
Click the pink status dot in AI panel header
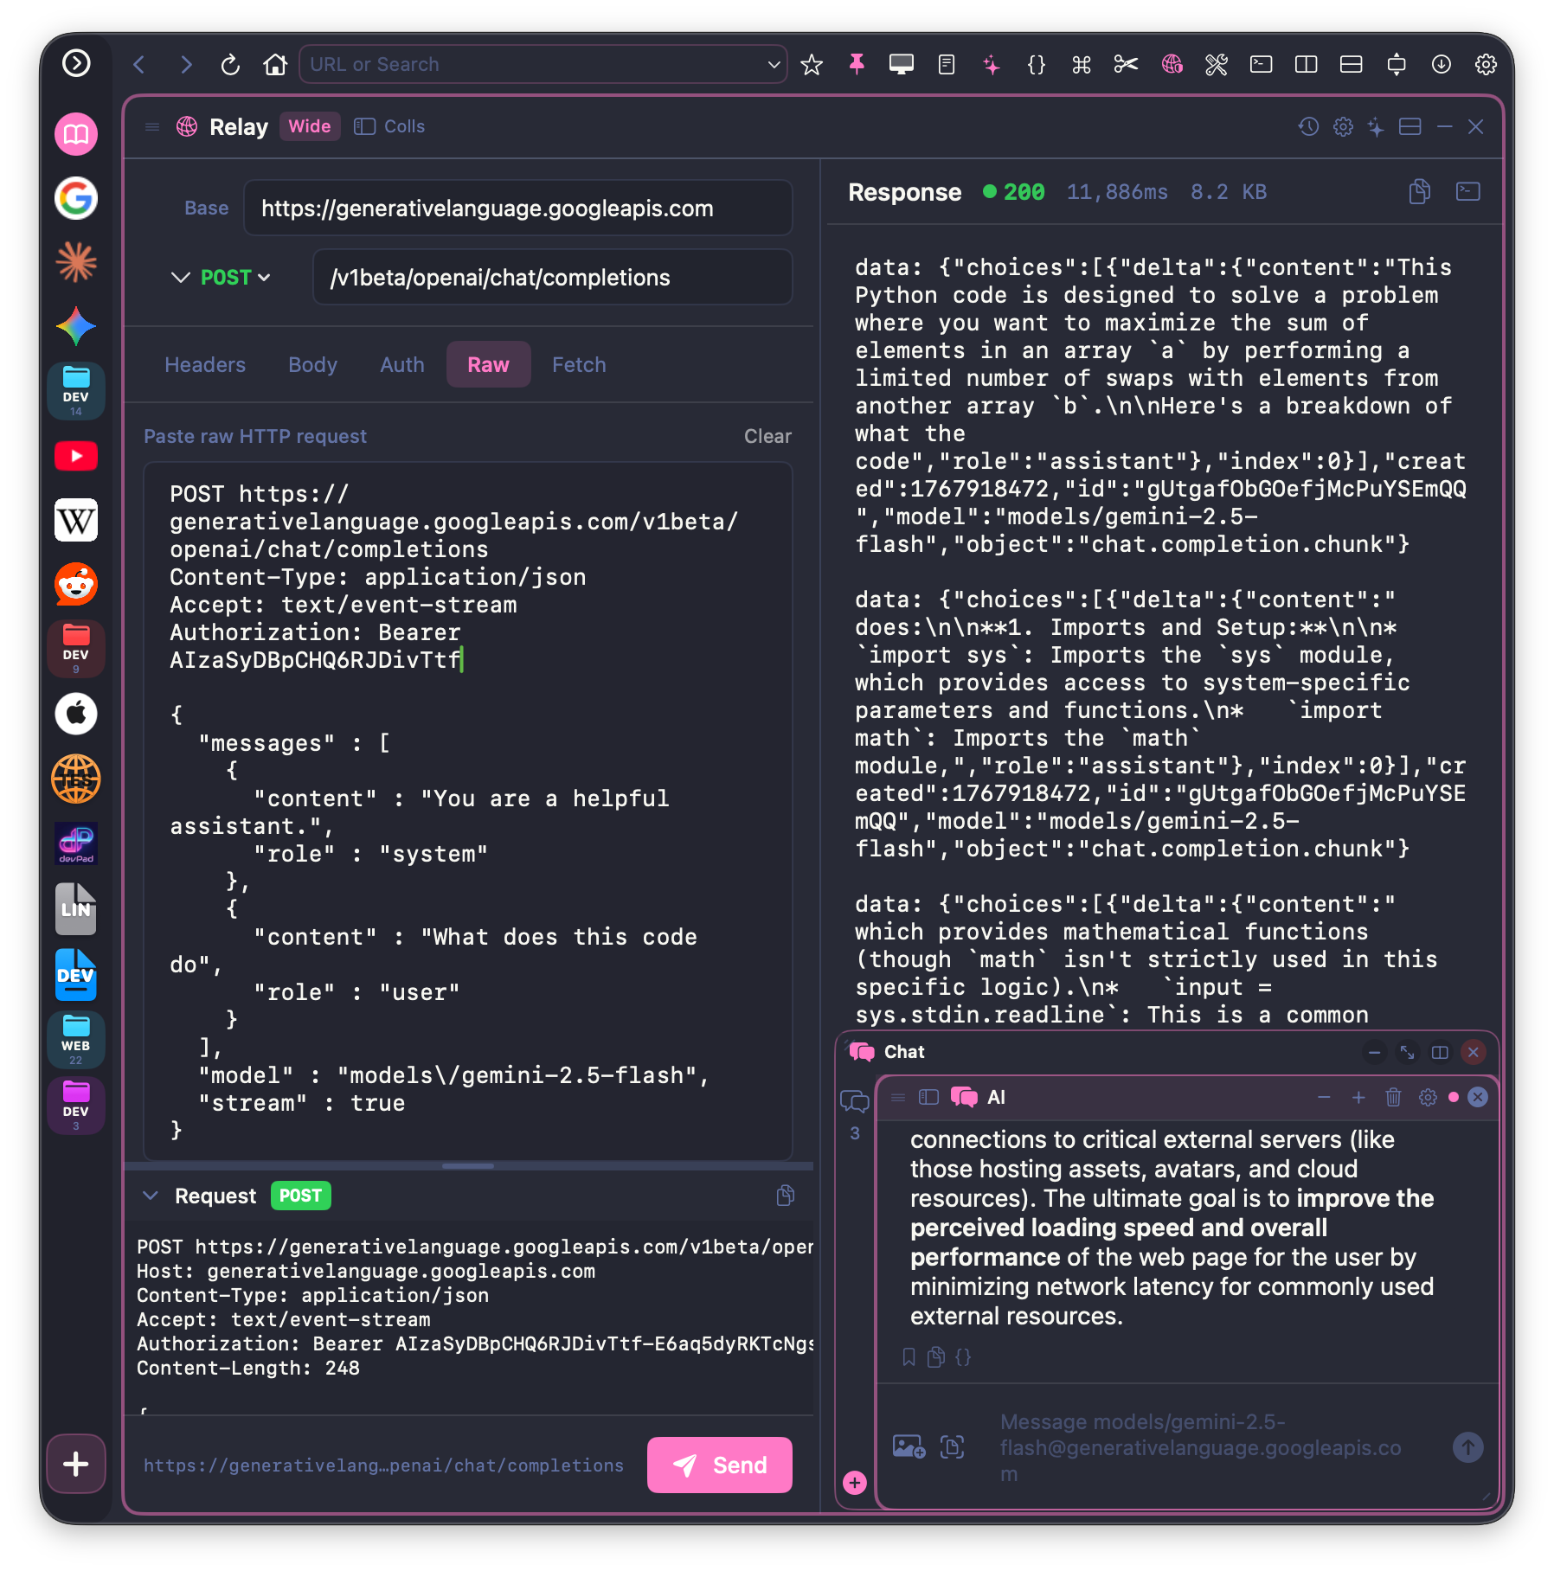click(x=1454, y=1097)
